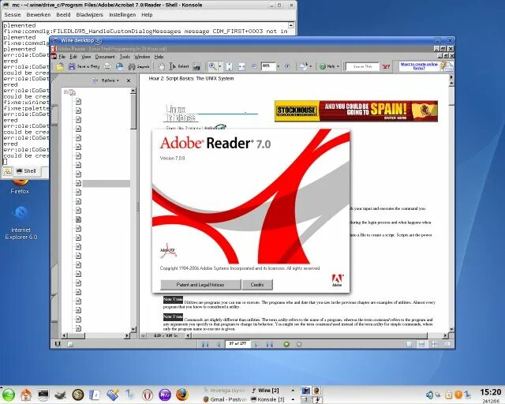Click the Firefox launcher in the taskbar
The height and width of the screenshot is (404, 505).
click(x=182, y=395)
